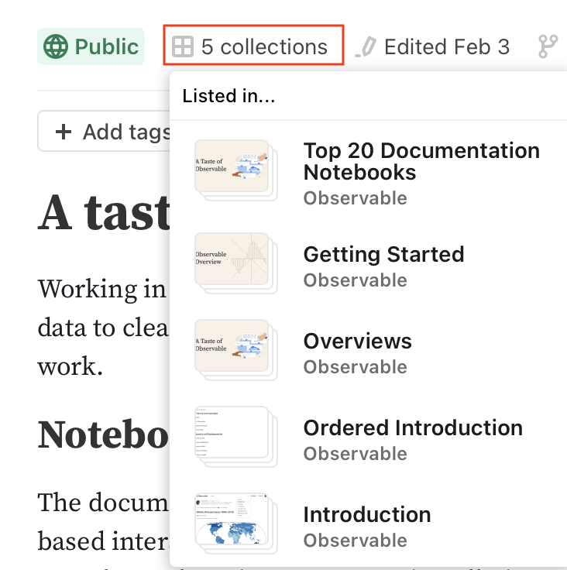
Task: Open the Overviews collection
Action: 358,341
